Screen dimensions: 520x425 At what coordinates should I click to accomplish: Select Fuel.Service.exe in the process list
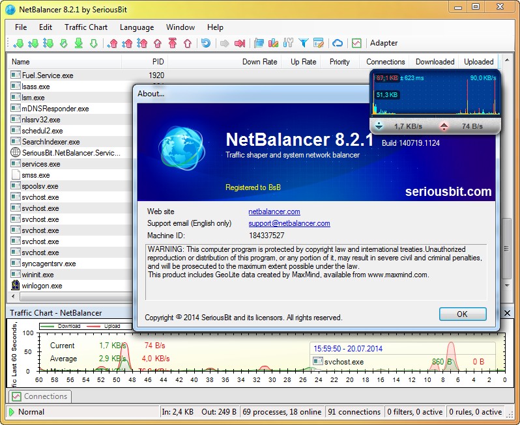coord(48,75)
